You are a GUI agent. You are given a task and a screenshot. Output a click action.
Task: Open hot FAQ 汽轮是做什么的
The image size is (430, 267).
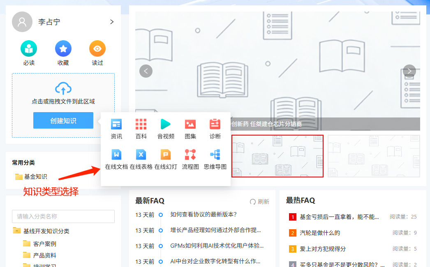[320, 233]
